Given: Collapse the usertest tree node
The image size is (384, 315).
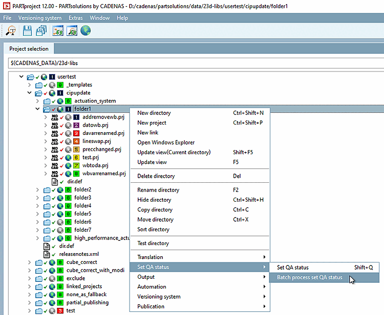Looking at the screenshot, I should point(22,77).
